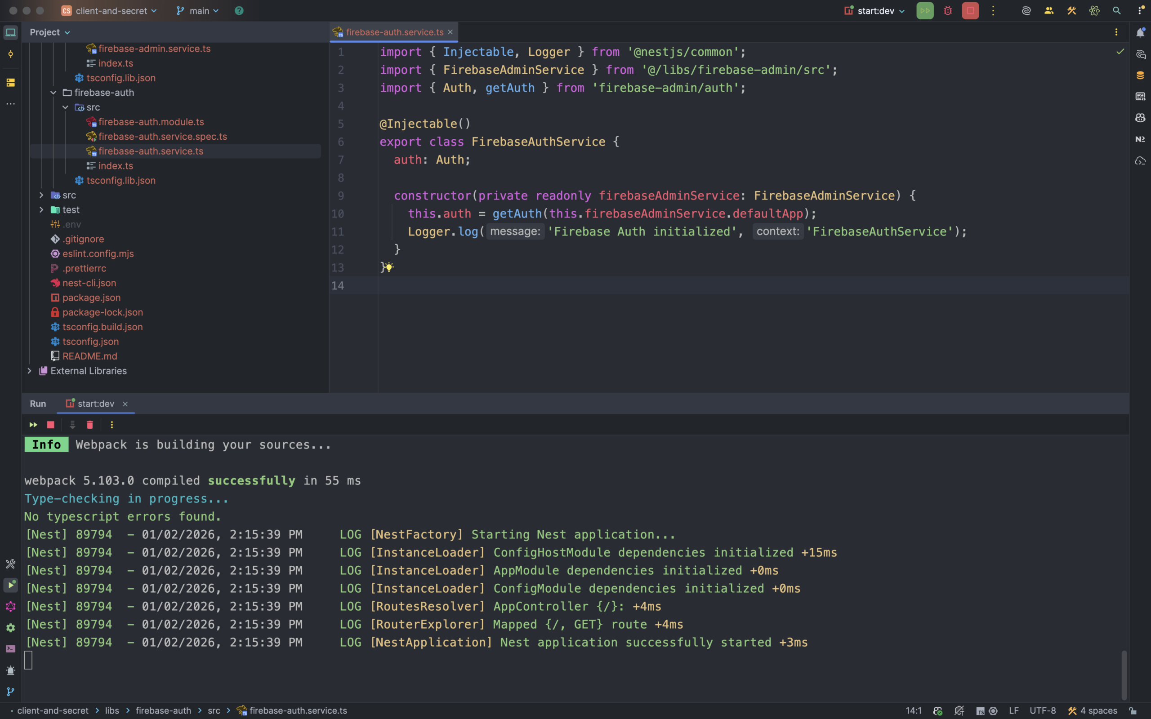Open Search Everywhere magnifier icon
This screenshot has height=719, width=1151.
[1117, 10]
